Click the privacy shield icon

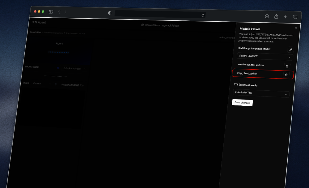point(109,13)
